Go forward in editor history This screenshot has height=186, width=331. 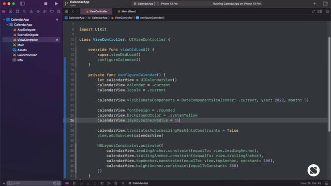77,11
